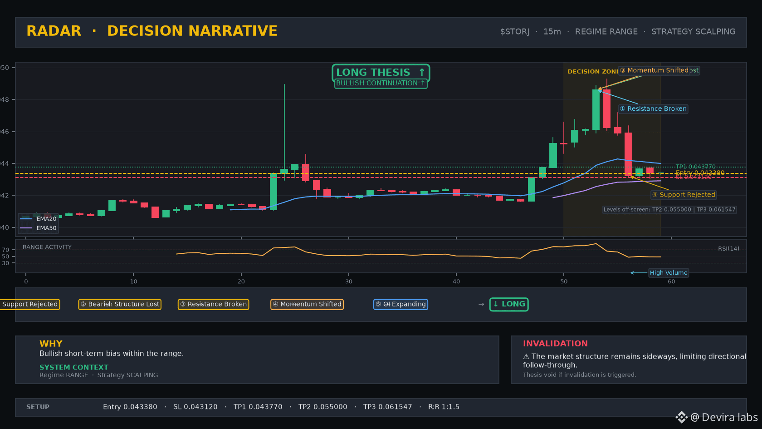Click the WHY heading
The image size is (762, 429).
point(51,344)
